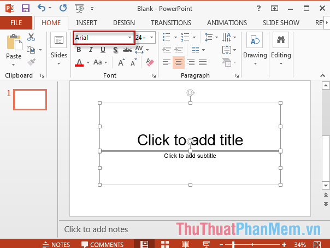Image resolution: width=330 pixels, height=248 pixels.
Task: Open the Columns menu
Action: [x=198, y=50]
